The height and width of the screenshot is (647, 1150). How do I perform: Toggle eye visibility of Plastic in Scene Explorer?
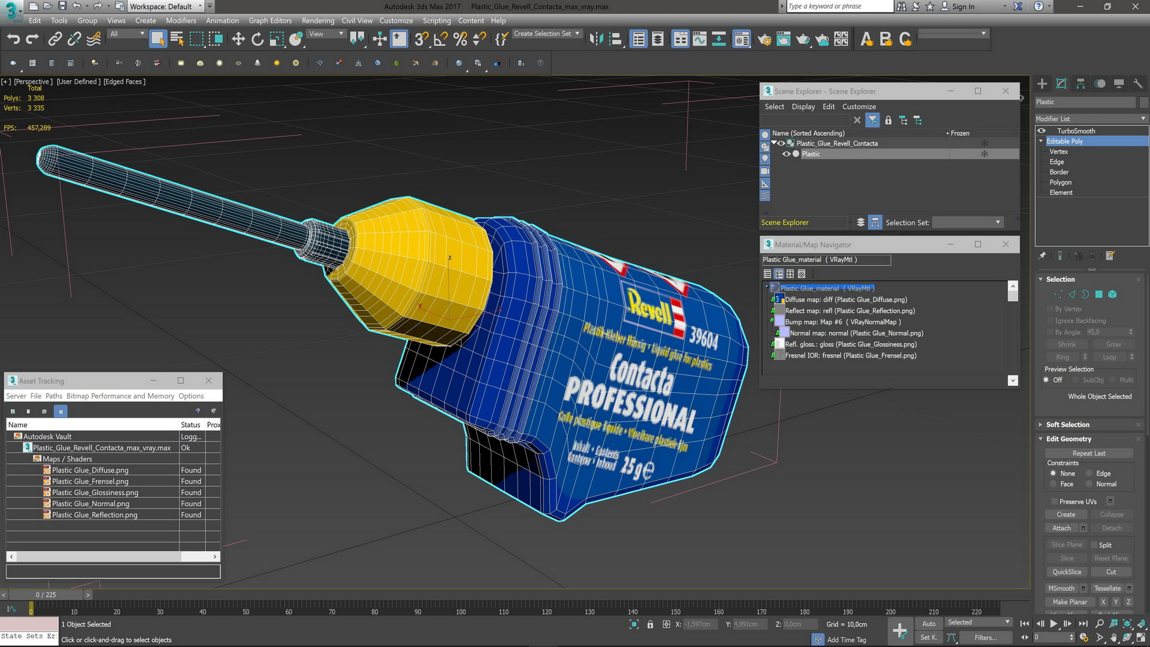pyautogui.click(x=786, y=154)
